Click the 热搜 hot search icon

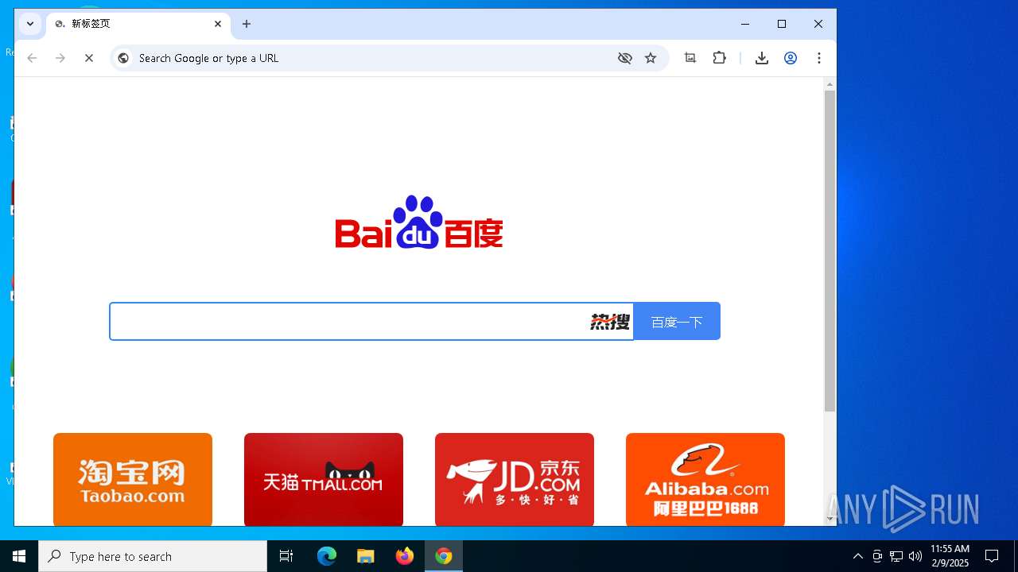[x=610, y=322]
